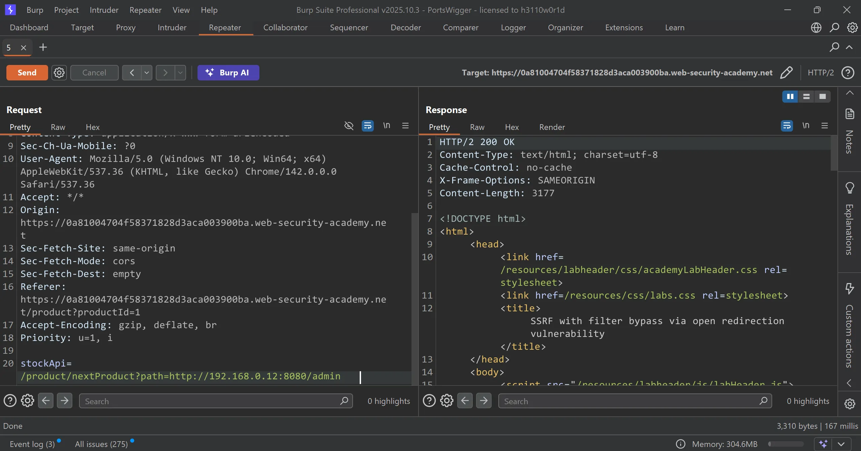Click the Burp AI button
Image resolution: width=861 pixels, height=451 pixels.
(228, 73)
